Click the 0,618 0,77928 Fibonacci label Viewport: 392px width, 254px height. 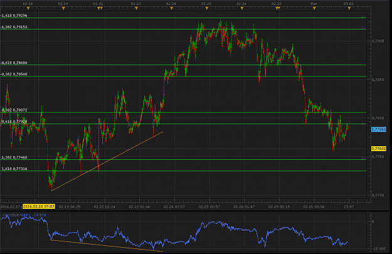point(14,122)
